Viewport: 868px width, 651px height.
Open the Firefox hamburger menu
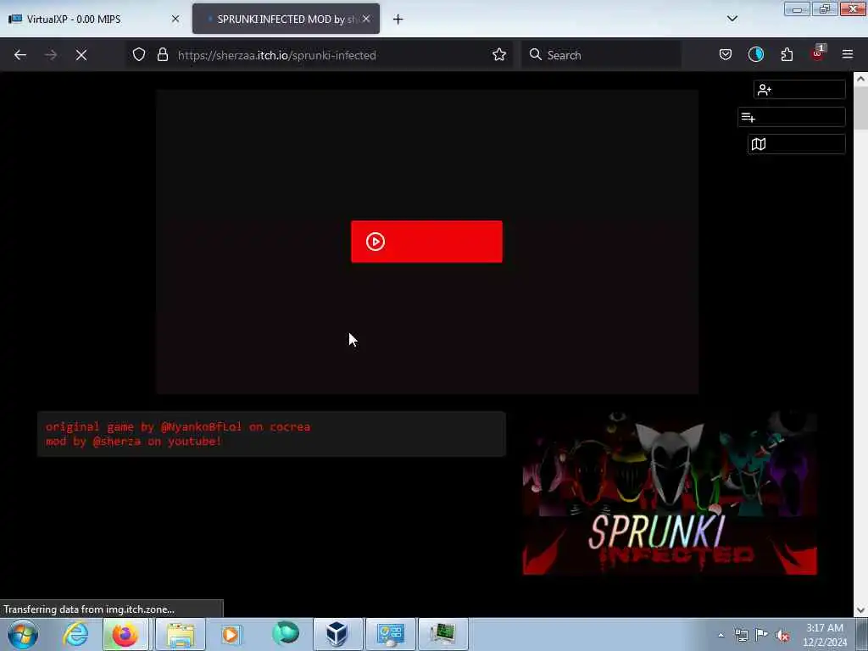(x=847, y=55)
